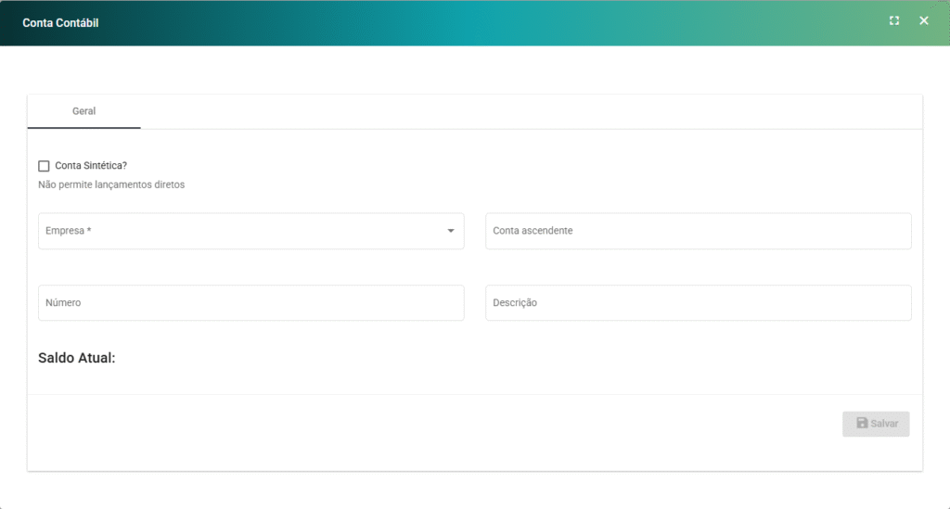The height and width of the screenshot is (509, 950).
Task: Click the underline beneath the Geral tab
Action: coord(84,127)
